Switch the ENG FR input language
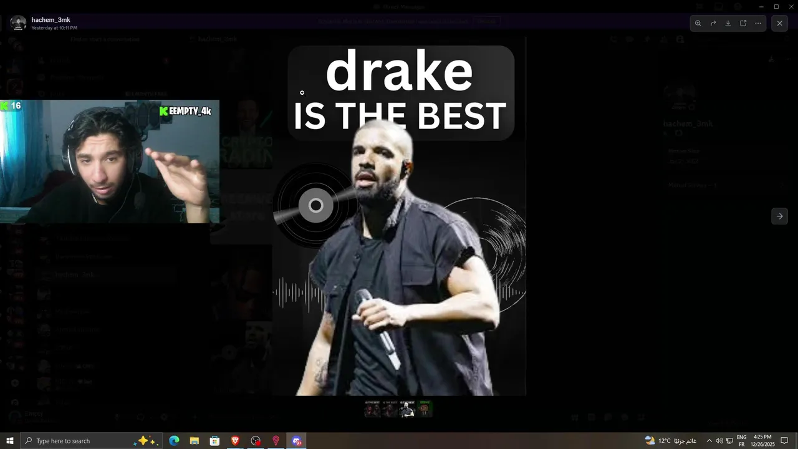The width and height of the screenshot is (798, 449). coord(742,441)
